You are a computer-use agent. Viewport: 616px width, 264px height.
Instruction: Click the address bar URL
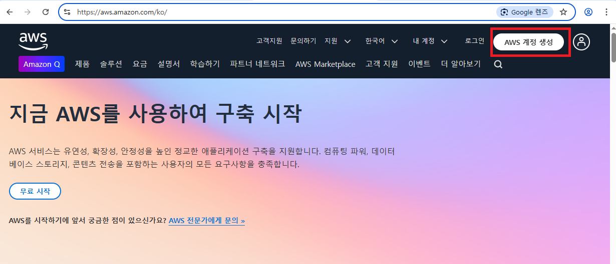click(122, 12)
